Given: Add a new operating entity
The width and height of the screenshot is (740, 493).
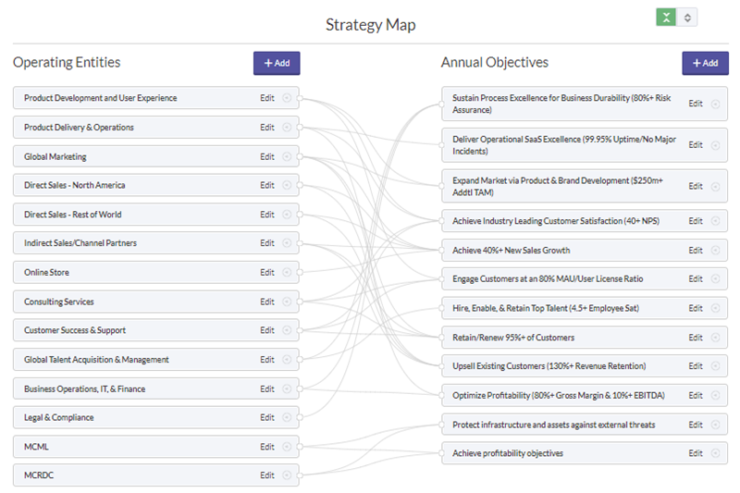Looking at the screenshot, I should tap(277, 63).
